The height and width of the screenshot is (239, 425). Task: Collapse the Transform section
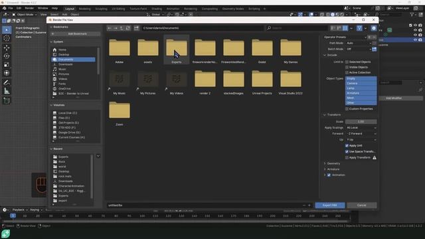tap(325, 115)
